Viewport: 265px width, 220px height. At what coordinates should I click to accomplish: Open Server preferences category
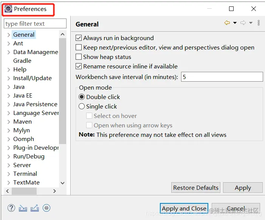22,165
